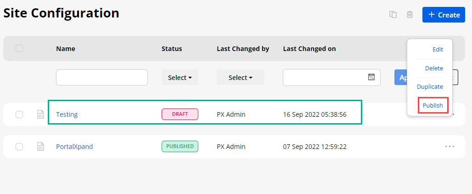The height and width of the screenshot is (194, 472).
Task: Click the document icon beside PortalXpand
Action: pyautogui.click(x=41, y=147)
